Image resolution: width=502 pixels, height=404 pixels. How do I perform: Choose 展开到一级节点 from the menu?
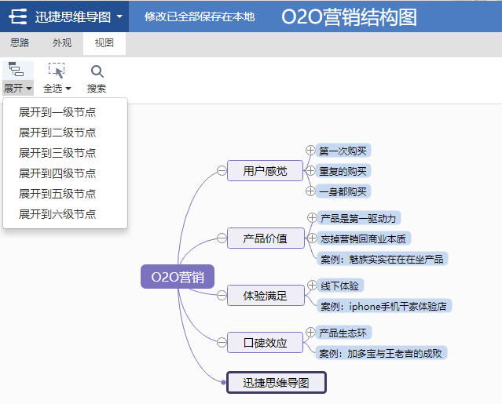[x=57, y=112]
